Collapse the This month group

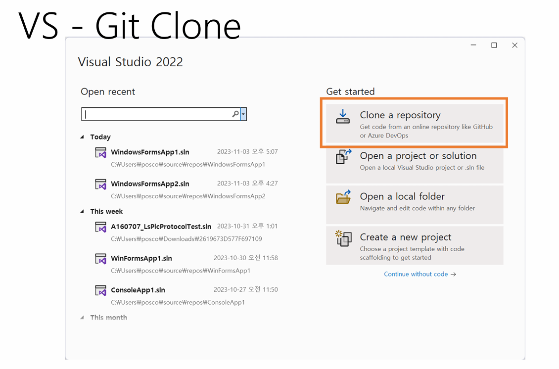pyautogui.click(x=82, y=317)
